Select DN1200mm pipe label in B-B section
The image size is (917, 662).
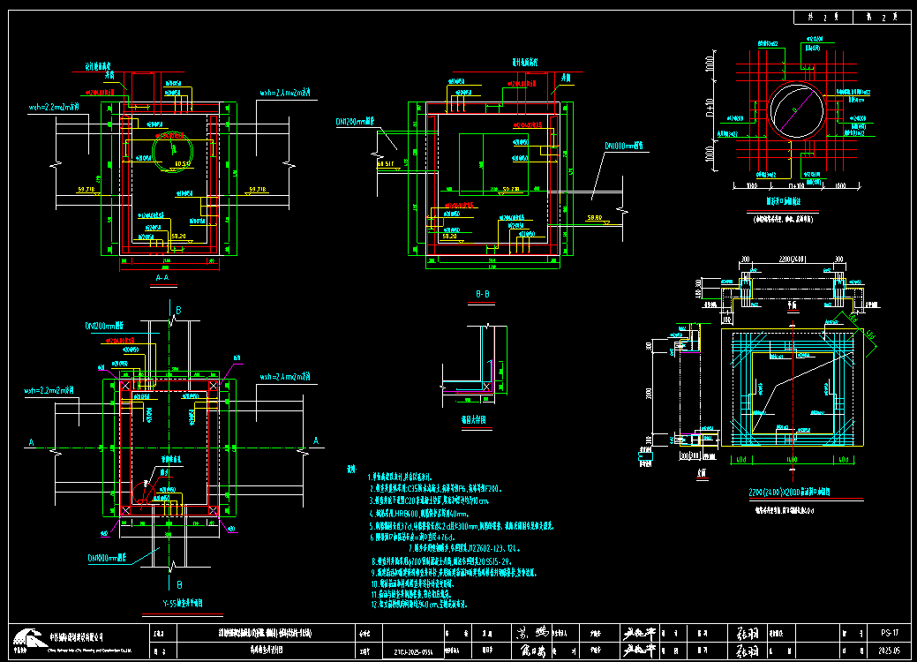(x=355, y=122)
